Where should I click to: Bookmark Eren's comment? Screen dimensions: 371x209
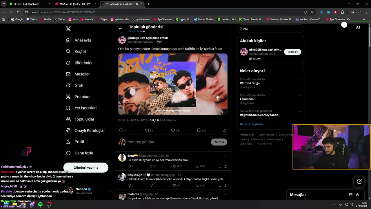220,166
